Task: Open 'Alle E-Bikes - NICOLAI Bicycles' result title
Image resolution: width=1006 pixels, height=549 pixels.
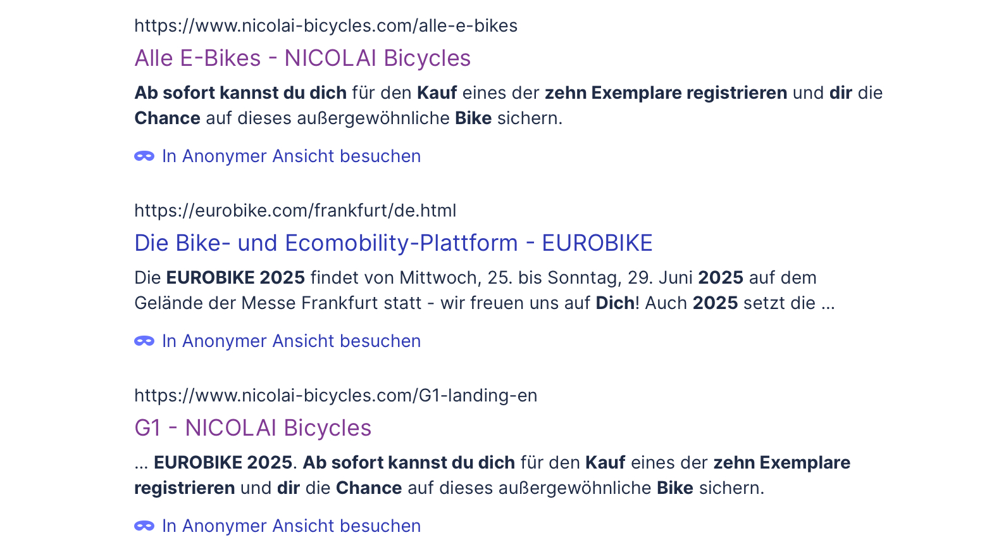Action: coord(302,58)
